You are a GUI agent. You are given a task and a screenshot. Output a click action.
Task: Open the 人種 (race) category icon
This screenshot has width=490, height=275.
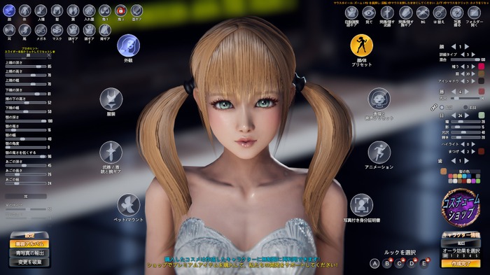[41, 11]
